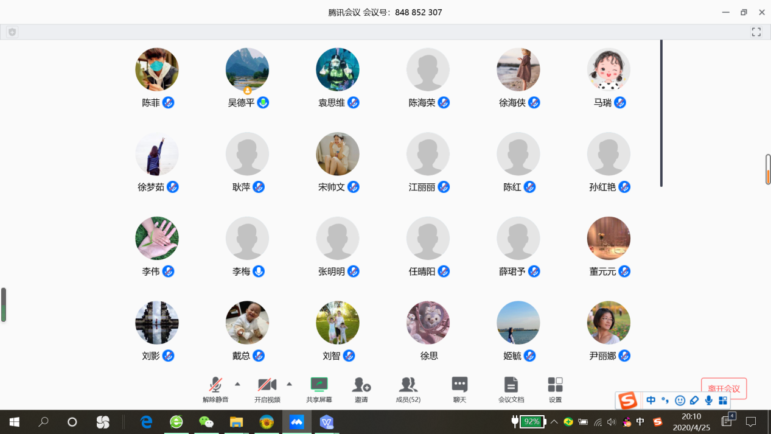Click the microphone status icon beside 吴德平
The width and height of the screenshot is (771, 434).
[263, 103]
